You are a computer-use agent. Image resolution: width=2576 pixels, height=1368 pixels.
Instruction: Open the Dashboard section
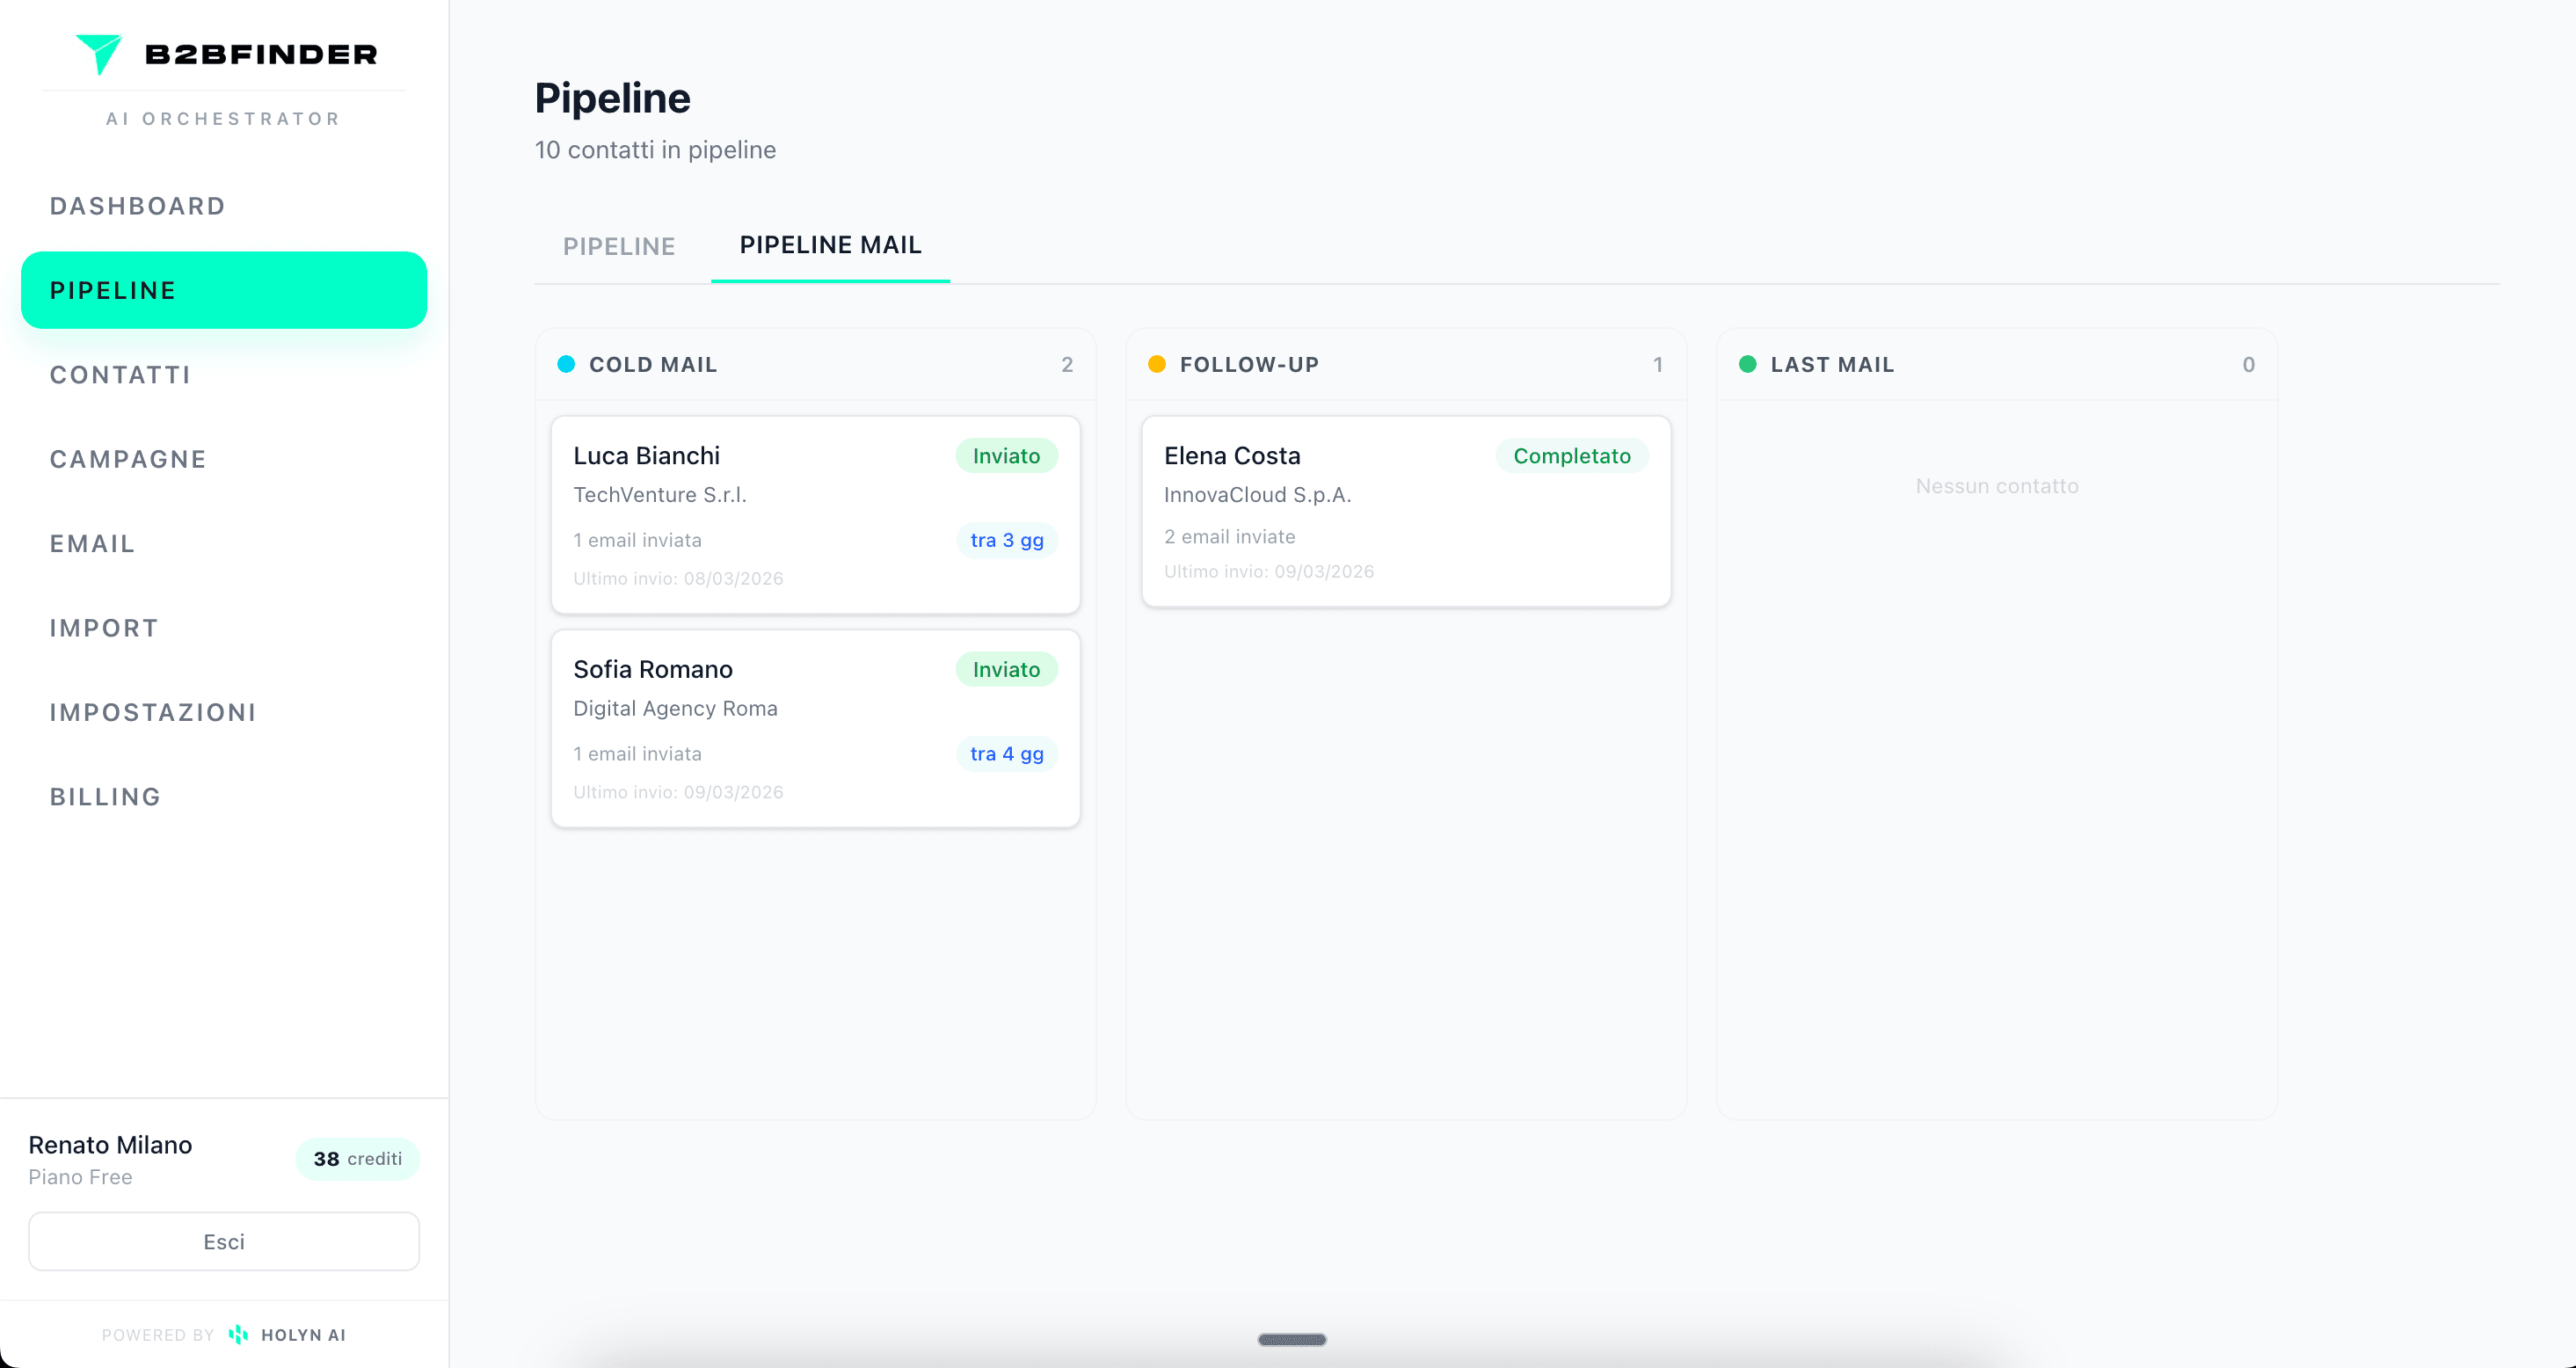(138, 206)
